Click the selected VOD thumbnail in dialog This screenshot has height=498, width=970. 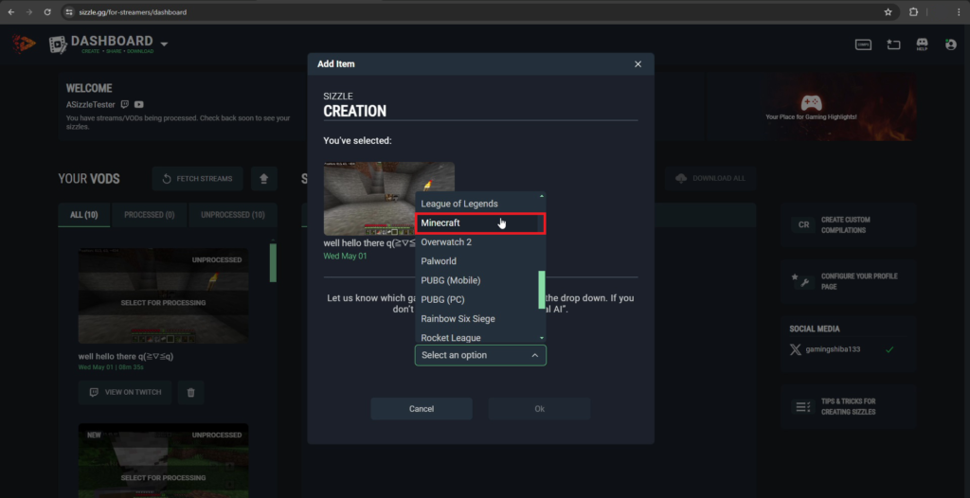click(x=388, y=198)
